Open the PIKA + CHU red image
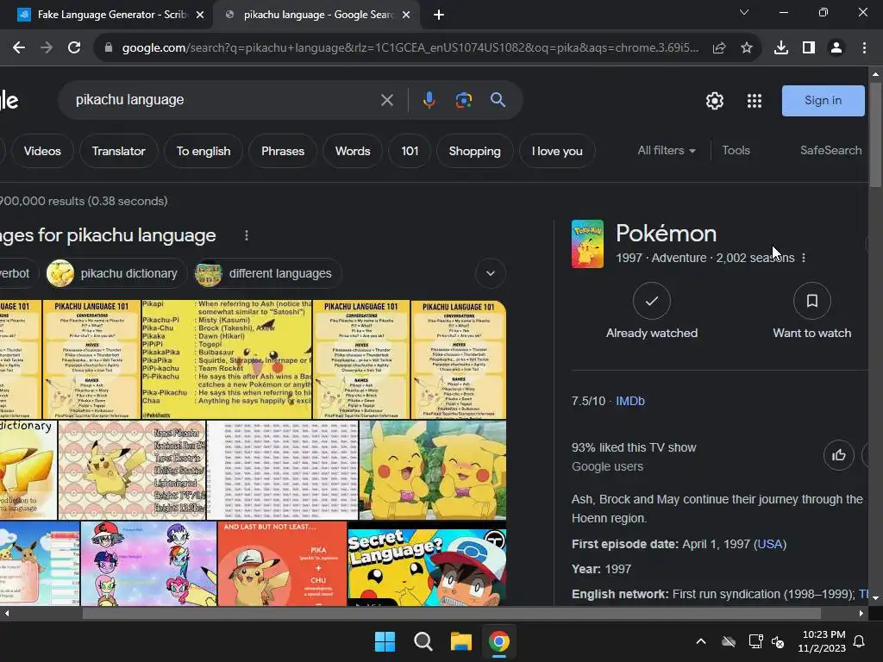The image size is (883, 662). click(282, 564)
